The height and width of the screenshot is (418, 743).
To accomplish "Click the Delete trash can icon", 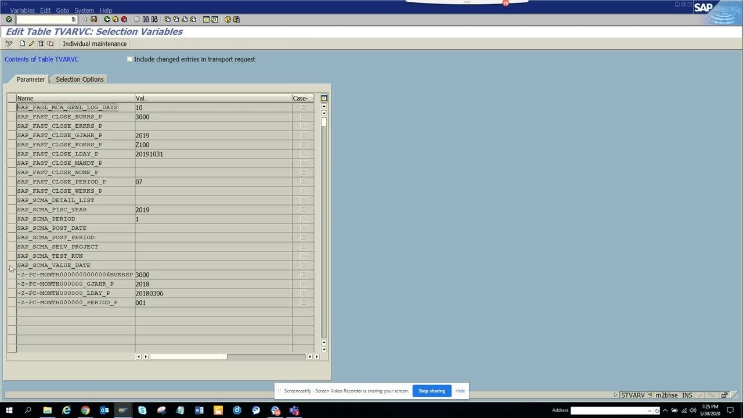I will point(41,44).
